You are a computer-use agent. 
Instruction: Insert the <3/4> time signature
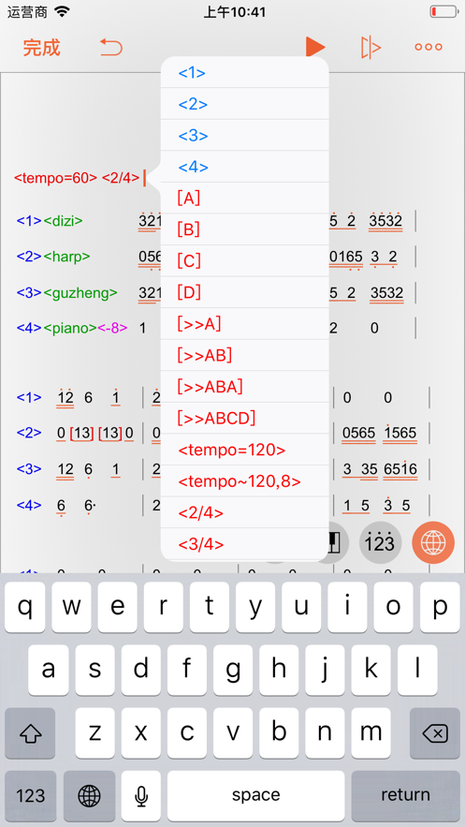click(x=201, y=544)
